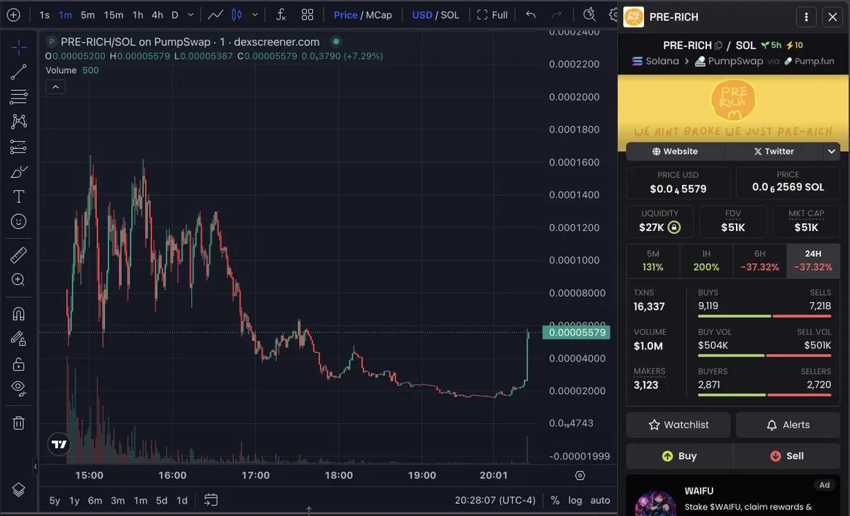Select the Text annotation tool
The height and width of the screenshot is (516, 850).
[x=19, y=196]
